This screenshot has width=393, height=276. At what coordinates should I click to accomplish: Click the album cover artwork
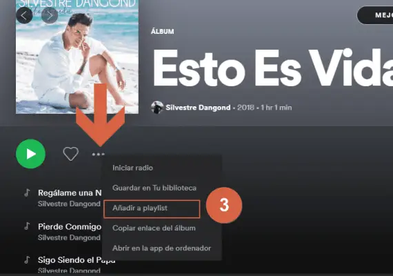pyautogui.click(x=77, y=57)
